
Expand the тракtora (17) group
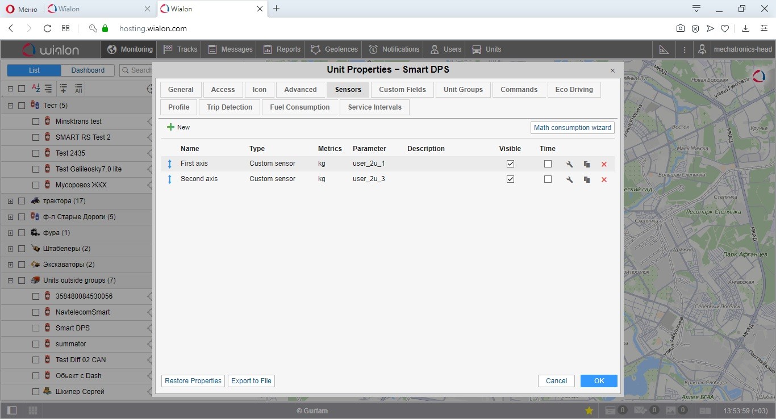tap(10, 201)
